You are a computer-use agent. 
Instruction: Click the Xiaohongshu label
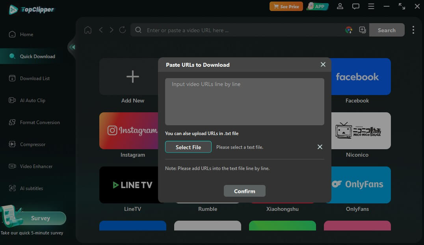pos(282,209)
